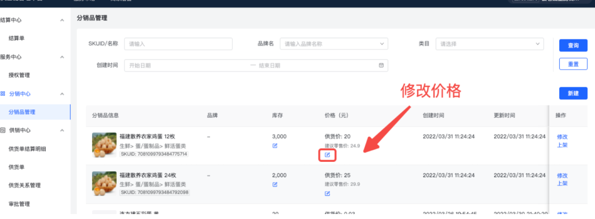The height and width of the screenshot is (219, 595).
Task: Click the 查询 search button
Action: pyautogui.click(x=573, y=46)
